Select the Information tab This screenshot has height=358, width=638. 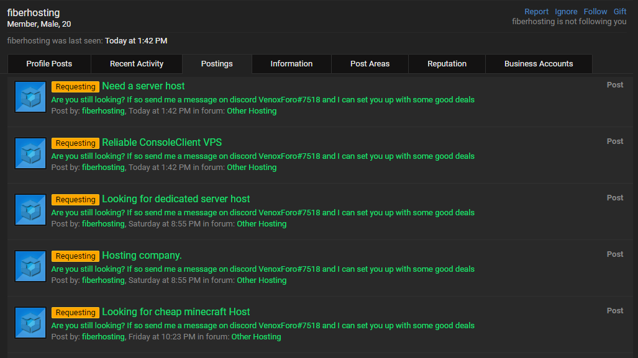click(291, 64)
